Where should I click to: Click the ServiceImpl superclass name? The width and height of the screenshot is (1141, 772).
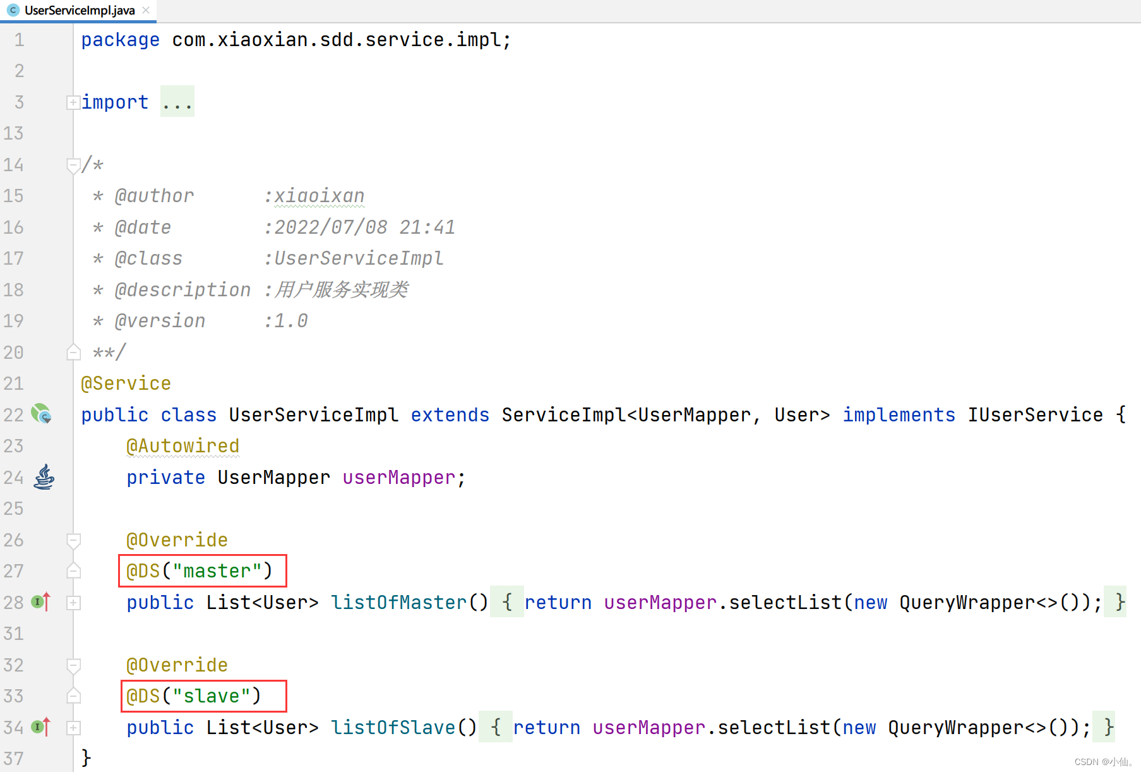tap(563, 415)
